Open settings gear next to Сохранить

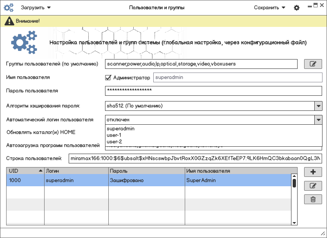pyautogui.click(x=297, y=8)
